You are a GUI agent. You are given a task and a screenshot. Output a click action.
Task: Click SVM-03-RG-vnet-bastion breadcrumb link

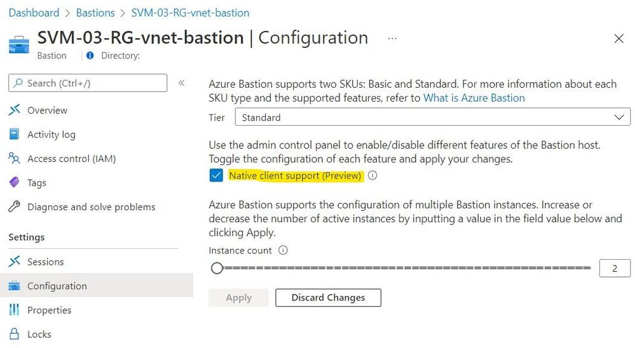[x=190, y=13]
